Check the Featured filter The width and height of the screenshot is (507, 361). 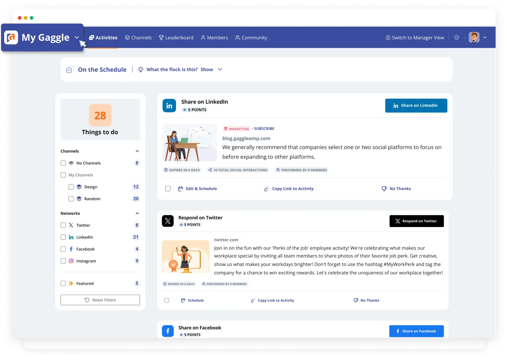point(63,283)
